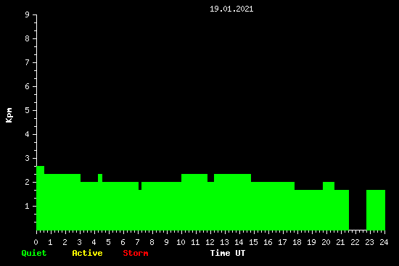
Task: Click the small raised bar near hour 20
Action: click(x=329, y=186)
